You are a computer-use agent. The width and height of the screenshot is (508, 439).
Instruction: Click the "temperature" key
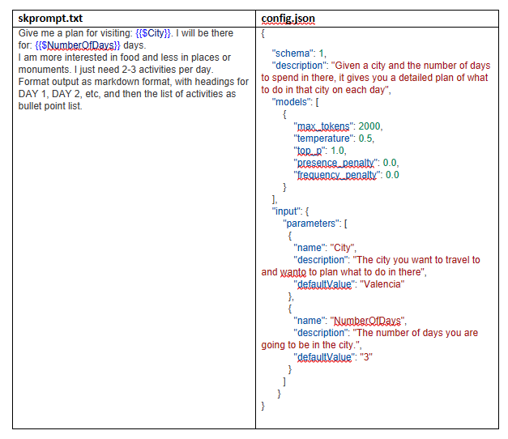tap(324, 139)
